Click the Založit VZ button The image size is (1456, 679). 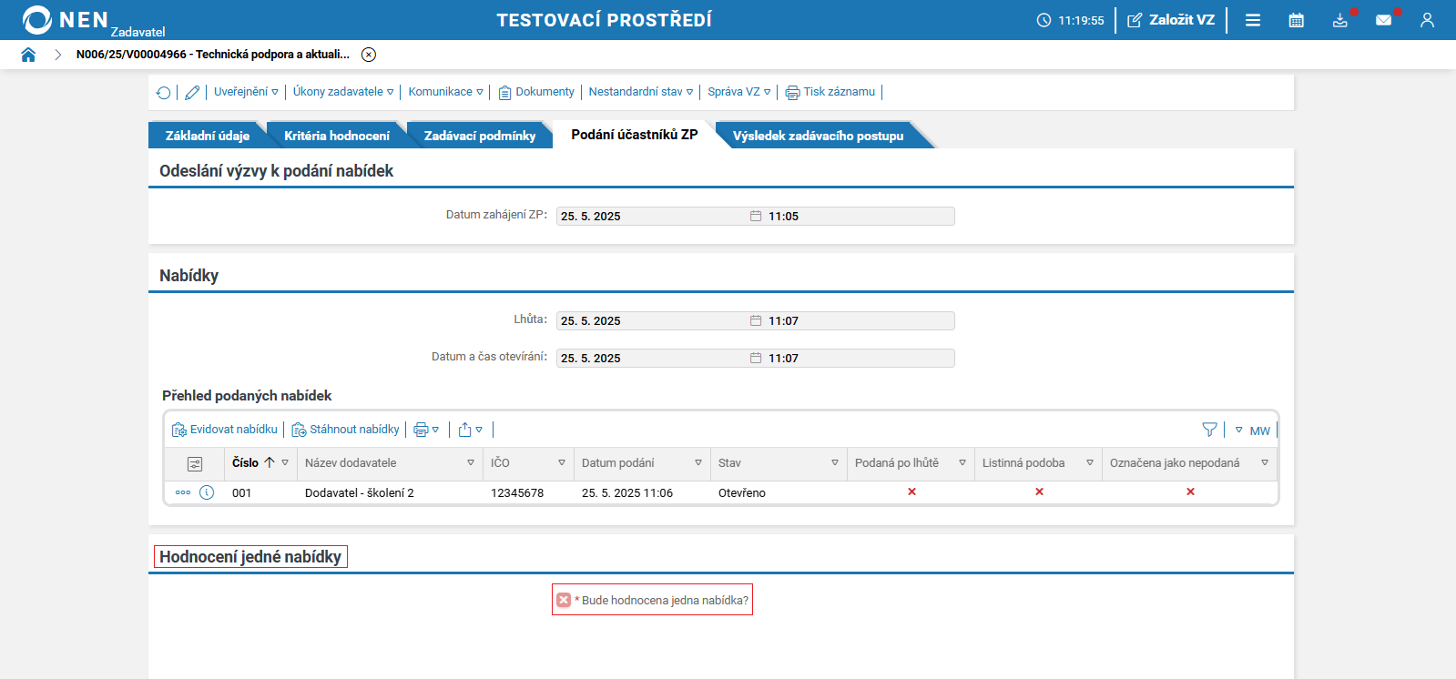tap(1171, 20)
